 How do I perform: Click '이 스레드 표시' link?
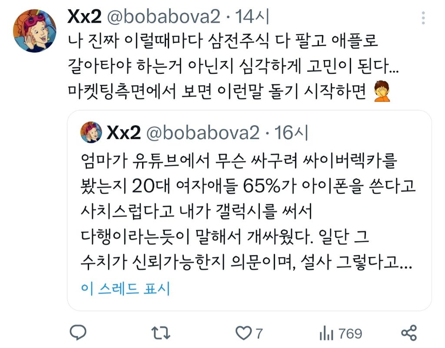coord(125,289)
